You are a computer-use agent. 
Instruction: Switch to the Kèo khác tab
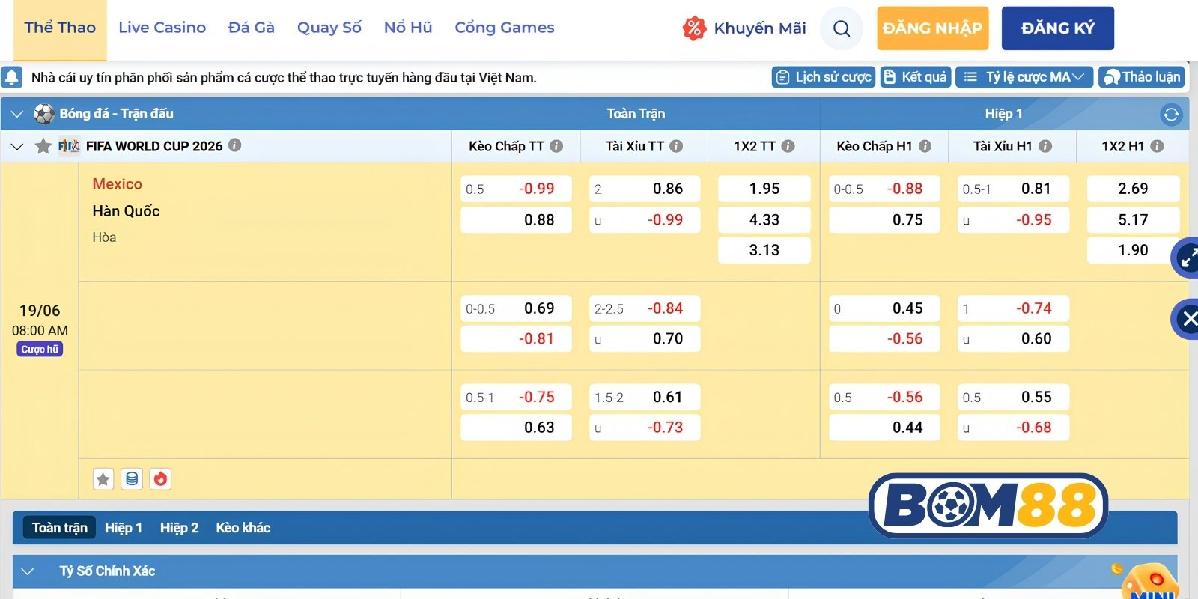243,528
